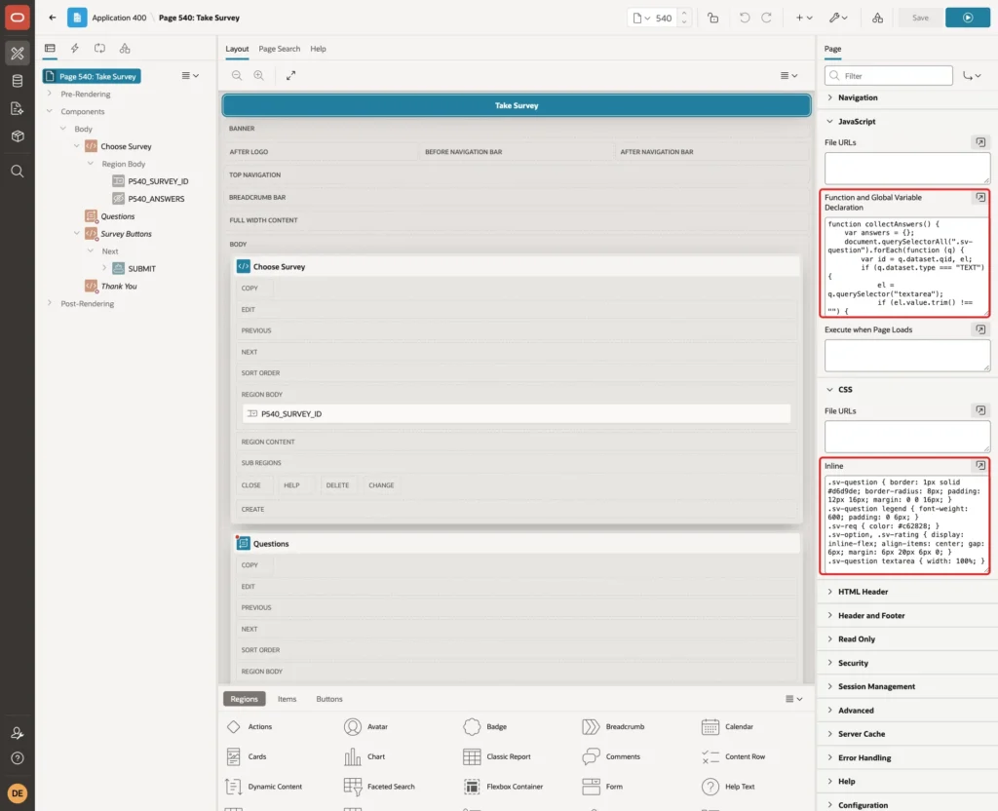This screenshot has height=811, width=998.
Task: Go back with the left arrow
Action: [x=53, y=18]
